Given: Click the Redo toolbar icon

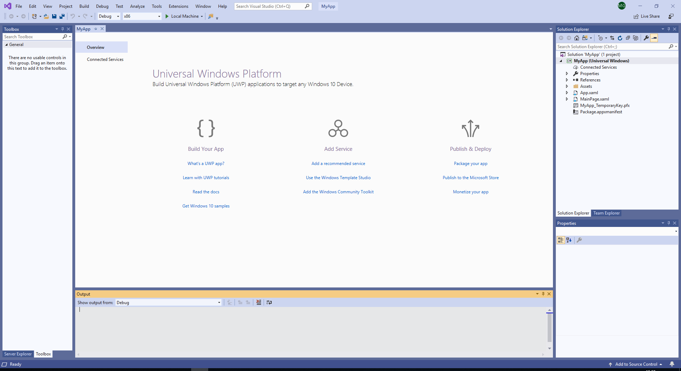Looking at the screenshot, I should [85, 16].
